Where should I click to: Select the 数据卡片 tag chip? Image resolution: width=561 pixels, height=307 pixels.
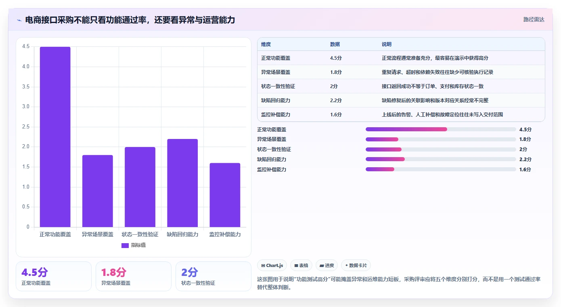tap(356, 265)
